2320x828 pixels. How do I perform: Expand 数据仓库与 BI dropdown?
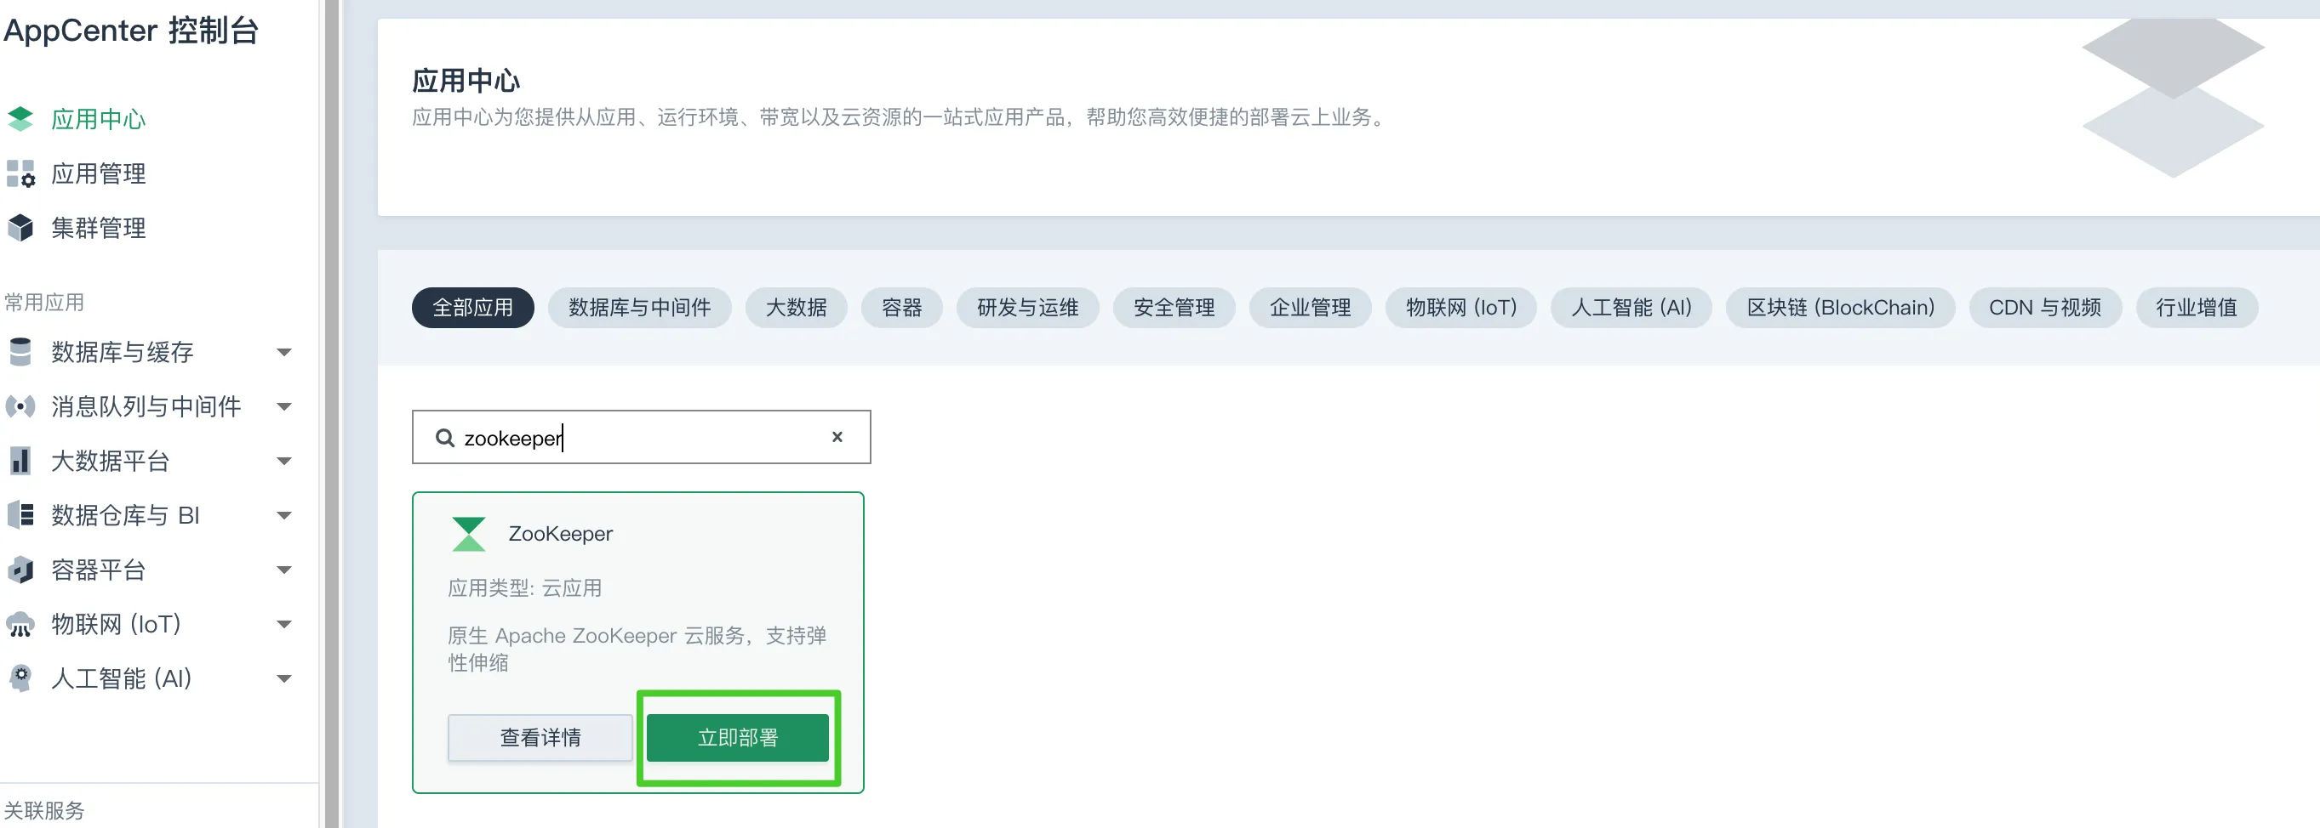[x=284, y=515]
